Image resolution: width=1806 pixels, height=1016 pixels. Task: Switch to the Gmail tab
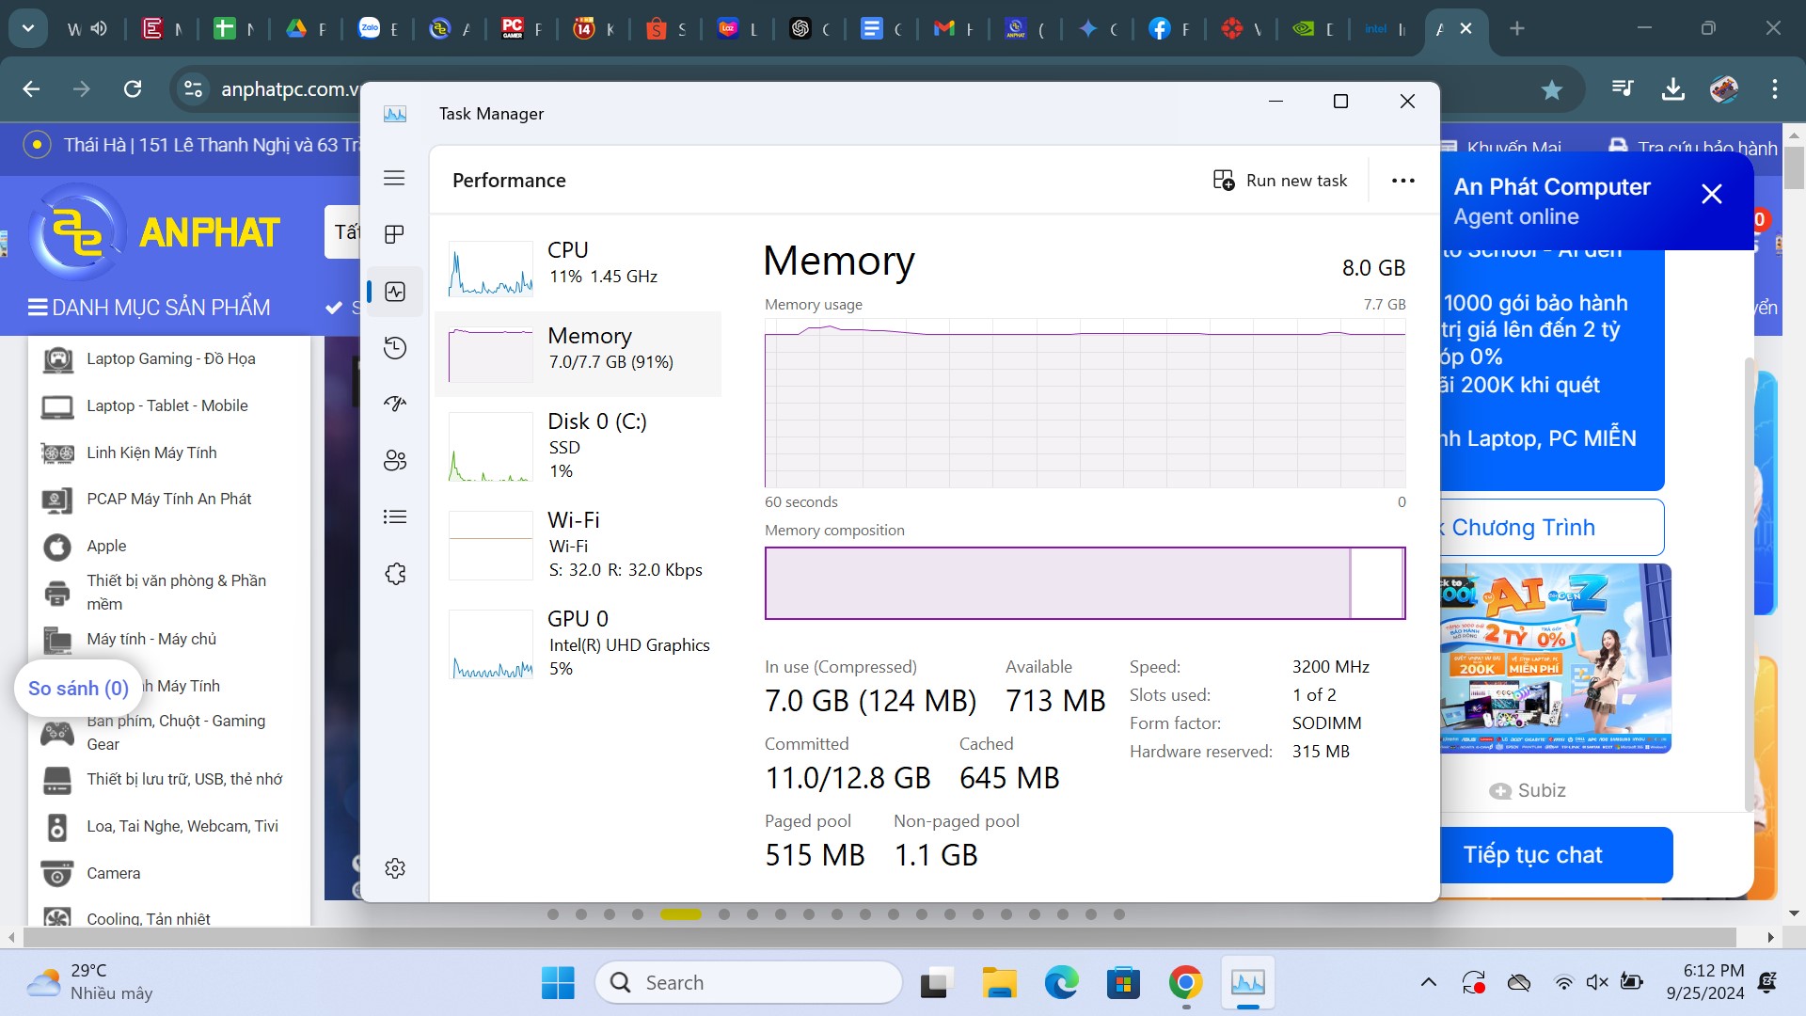pyautogui.click(x=955, y=29)
